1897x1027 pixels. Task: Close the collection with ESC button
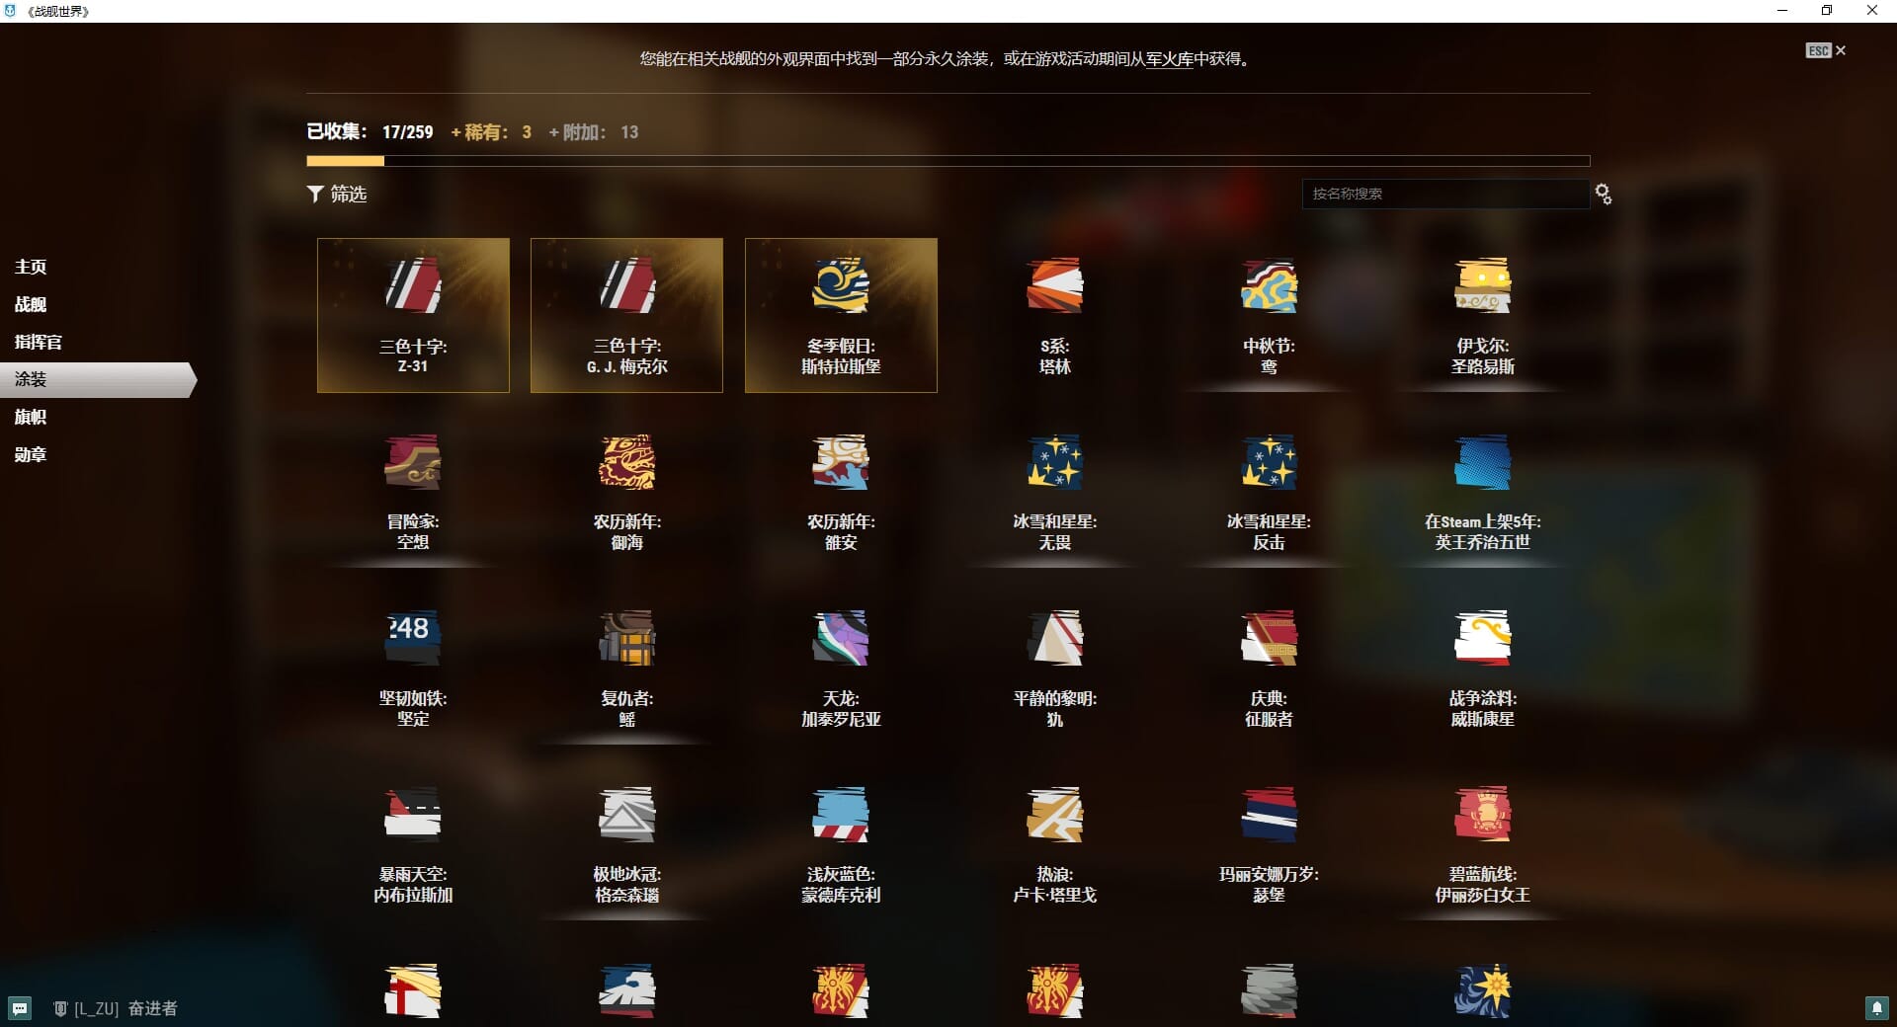[x=1826, y=50]
